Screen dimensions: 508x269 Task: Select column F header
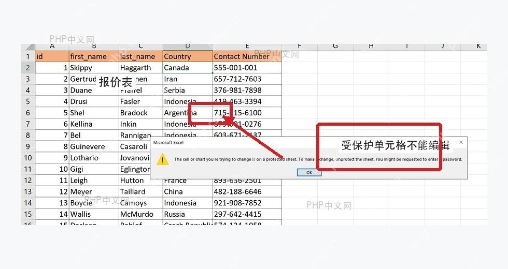click(x=300, y=47)
